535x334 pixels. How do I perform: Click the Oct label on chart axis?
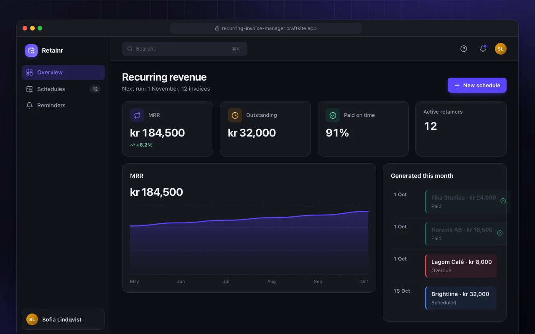pos(364,281)
